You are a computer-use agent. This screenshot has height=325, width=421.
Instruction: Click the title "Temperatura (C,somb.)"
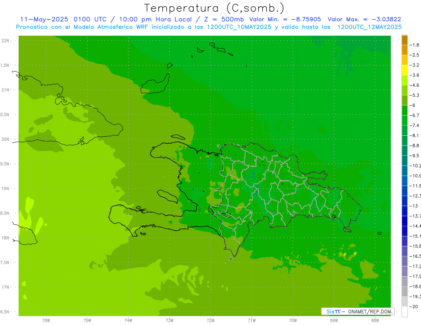[x=214, y=8]
